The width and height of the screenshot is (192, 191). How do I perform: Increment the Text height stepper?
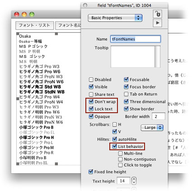(134, 179)
